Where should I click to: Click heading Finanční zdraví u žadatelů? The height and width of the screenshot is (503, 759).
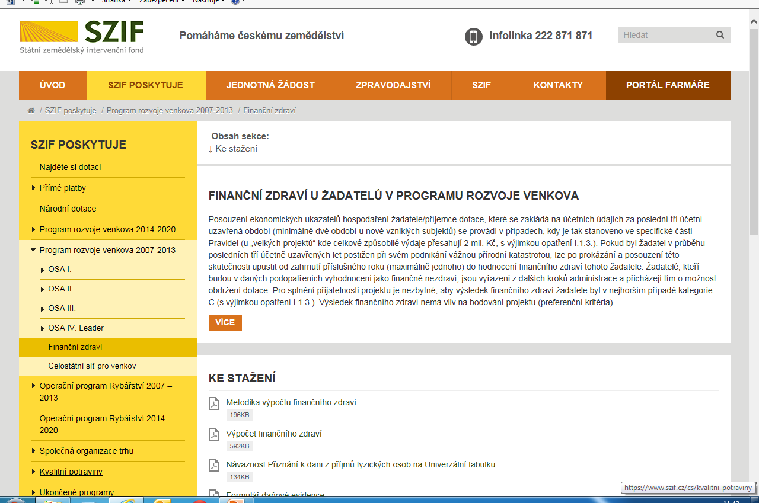point(394,196)
